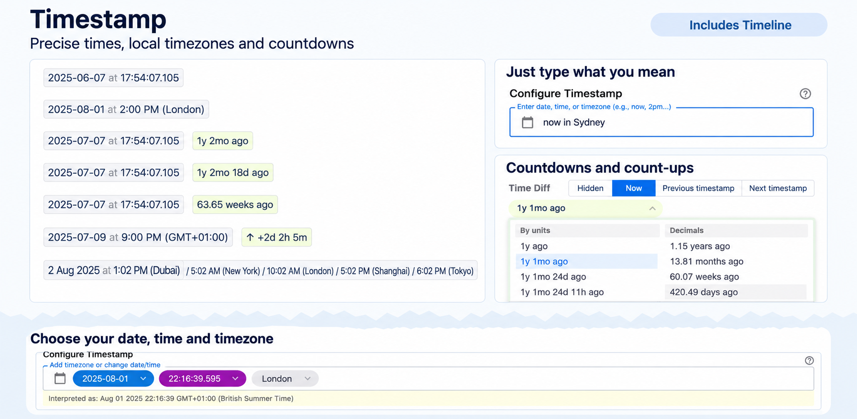Select the Now time diff option
Viewport: 857px width, 419px height.
pos(634,188)
